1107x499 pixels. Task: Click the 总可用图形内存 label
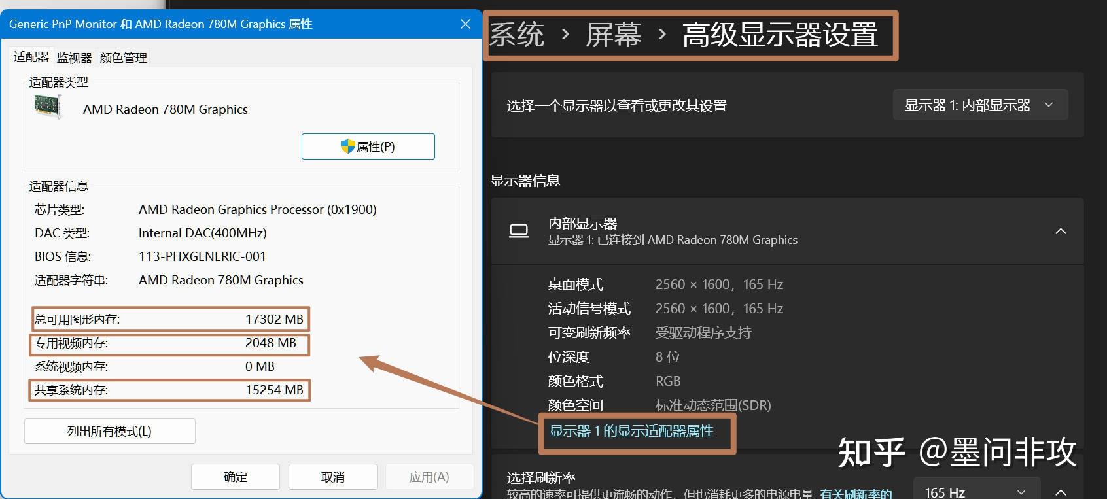77,319
